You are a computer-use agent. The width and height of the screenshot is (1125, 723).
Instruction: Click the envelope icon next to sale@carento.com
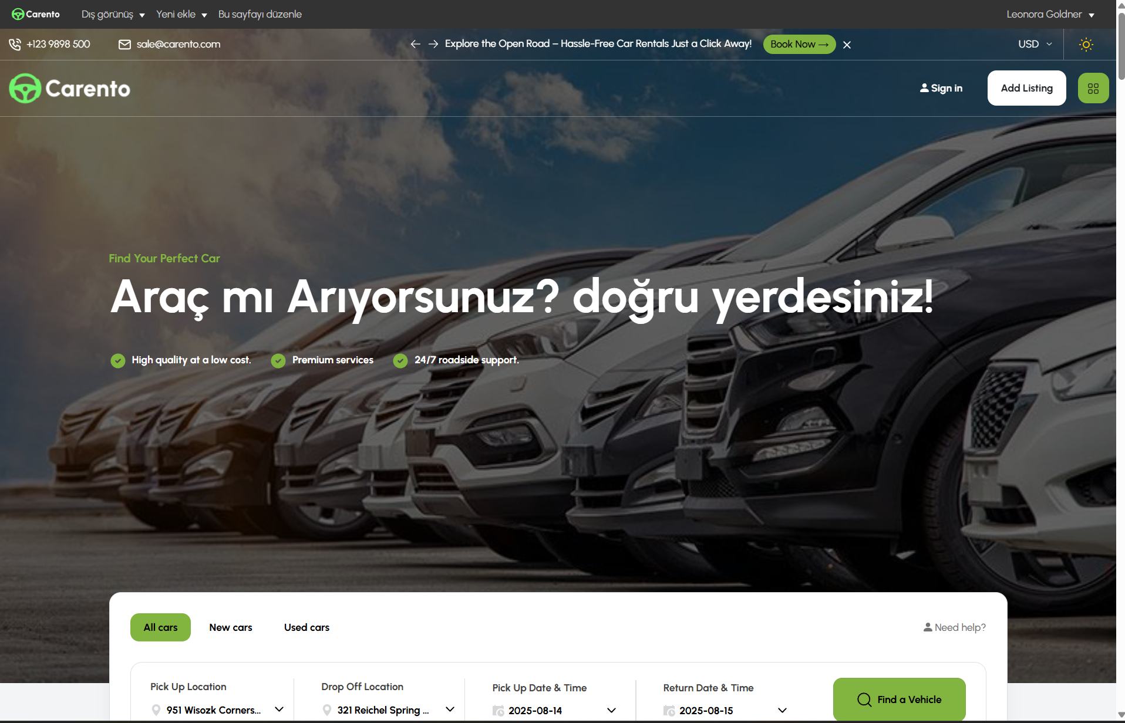(x=124, y=45)
